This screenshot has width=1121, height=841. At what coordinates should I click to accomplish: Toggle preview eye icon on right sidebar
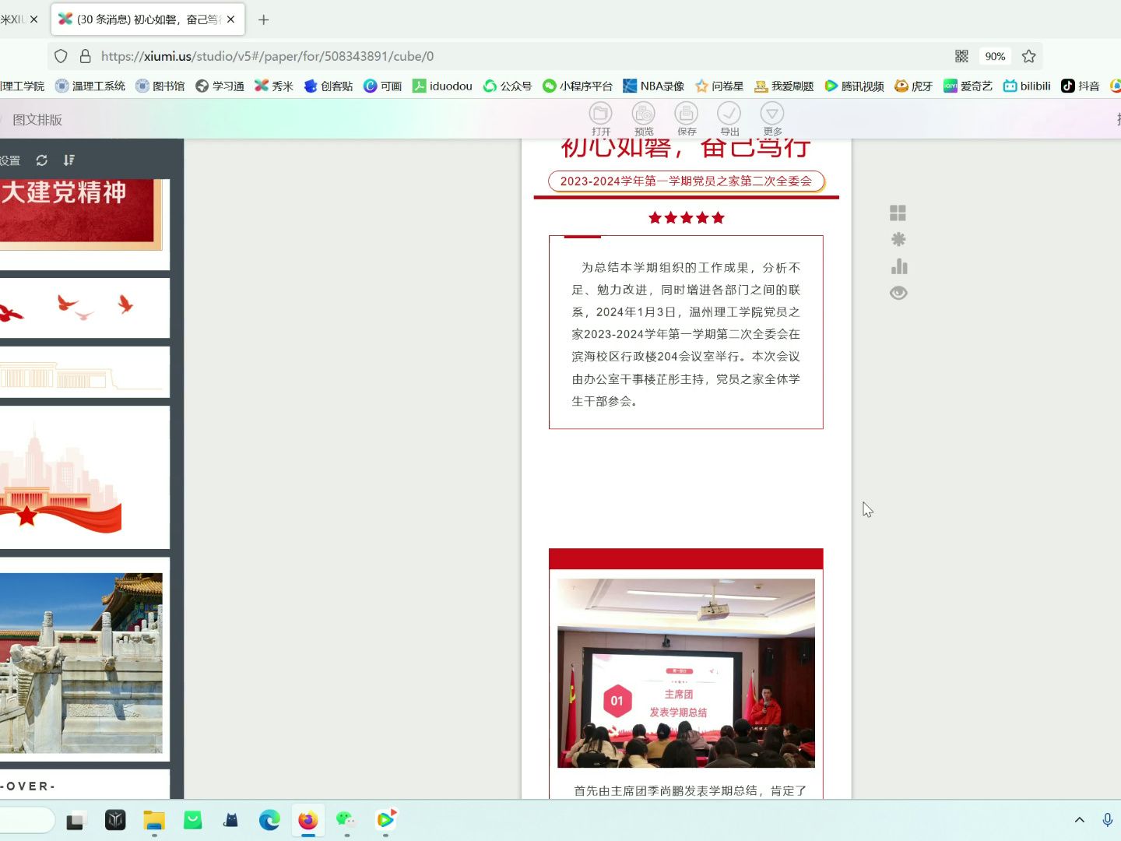pyautogui.click(x=898, y=292)
